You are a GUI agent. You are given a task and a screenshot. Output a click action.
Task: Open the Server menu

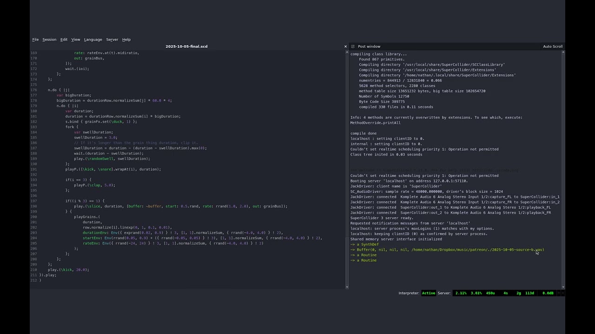[x=112, y=39]
